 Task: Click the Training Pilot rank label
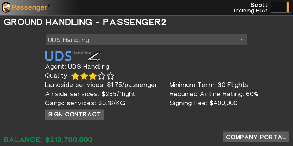[250, 11]
